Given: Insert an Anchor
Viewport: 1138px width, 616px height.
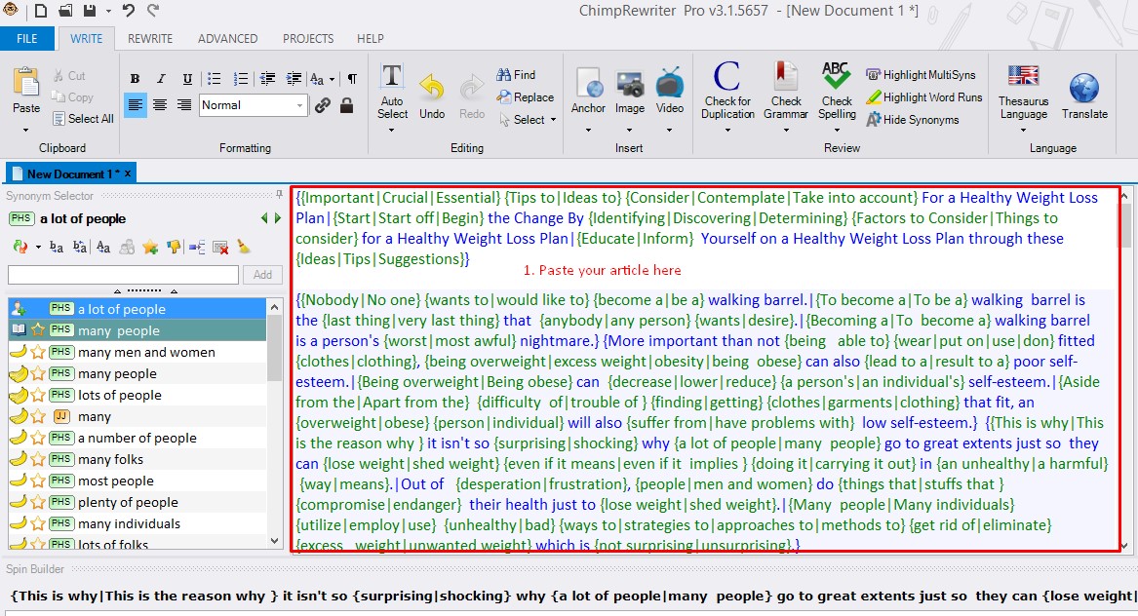Looking at the screenshot, I should tap(588, 90).
